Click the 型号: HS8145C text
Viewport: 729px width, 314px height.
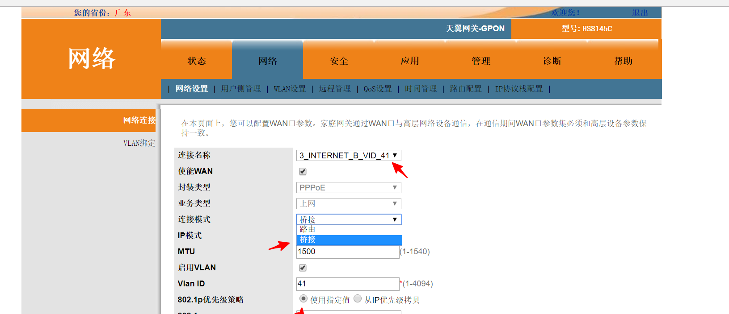(587, 29)
